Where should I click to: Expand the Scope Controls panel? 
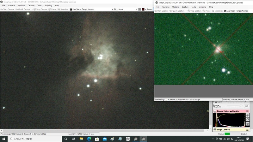coord(215,130)
